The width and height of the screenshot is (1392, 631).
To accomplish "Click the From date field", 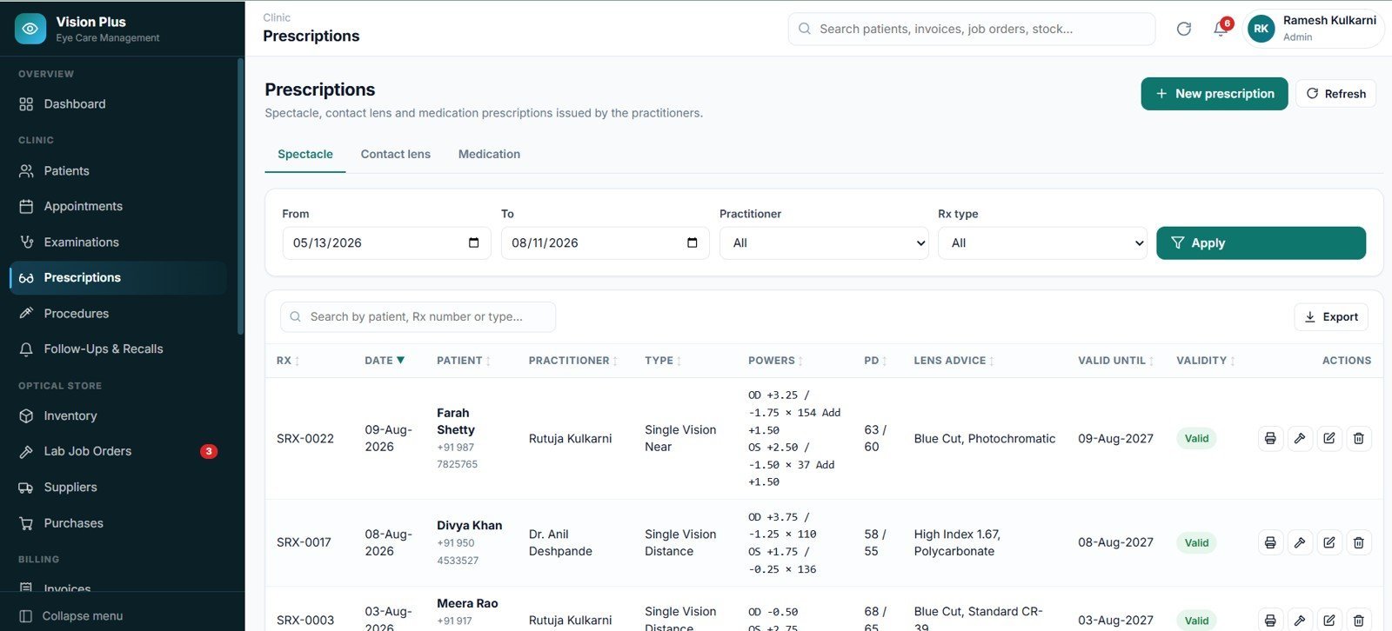I will coord(386,243).
